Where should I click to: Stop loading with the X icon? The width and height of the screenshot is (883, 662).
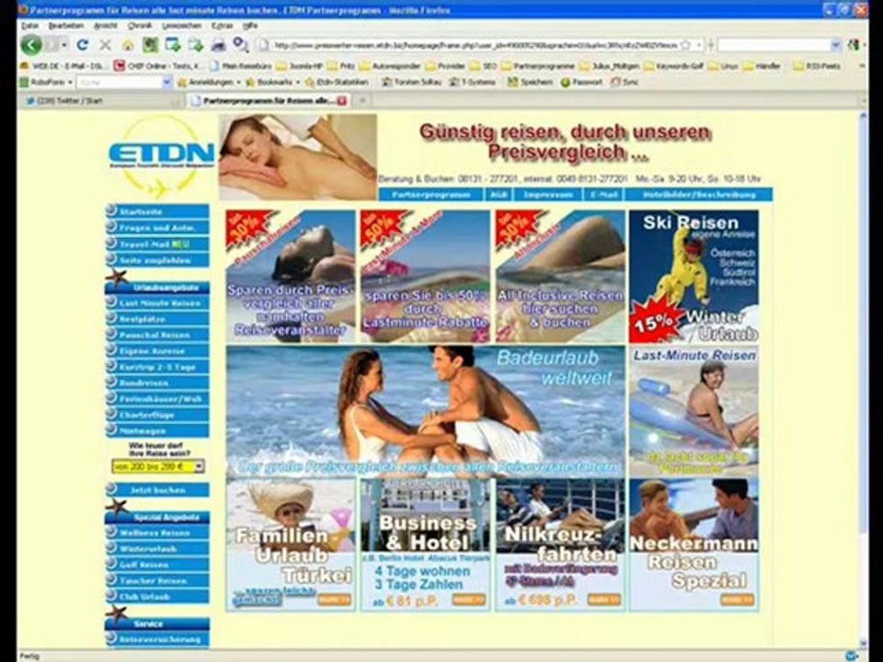[105, 44]
